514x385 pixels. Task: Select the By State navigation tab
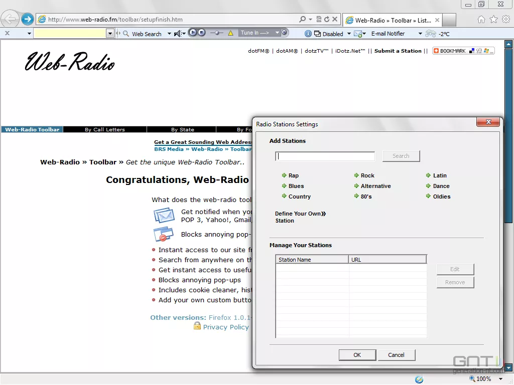pyautogui.click(x=182, y=129)
